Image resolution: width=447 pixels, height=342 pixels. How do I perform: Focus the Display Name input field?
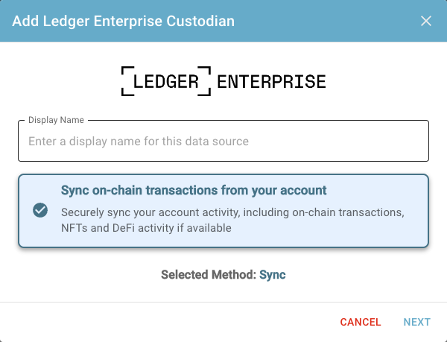(223, 141)
